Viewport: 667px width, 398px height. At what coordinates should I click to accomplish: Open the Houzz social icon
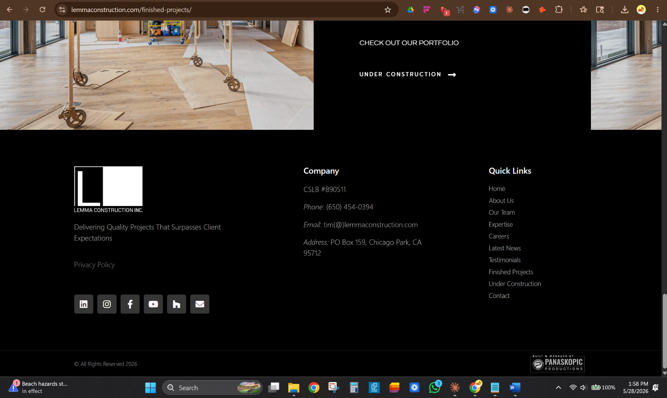(176, 304)
